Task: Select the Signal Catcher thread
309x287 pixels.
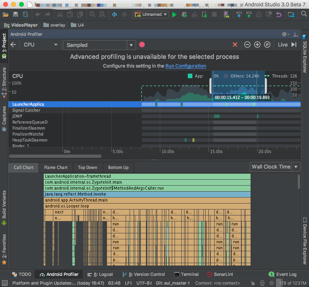Action: 154,111
